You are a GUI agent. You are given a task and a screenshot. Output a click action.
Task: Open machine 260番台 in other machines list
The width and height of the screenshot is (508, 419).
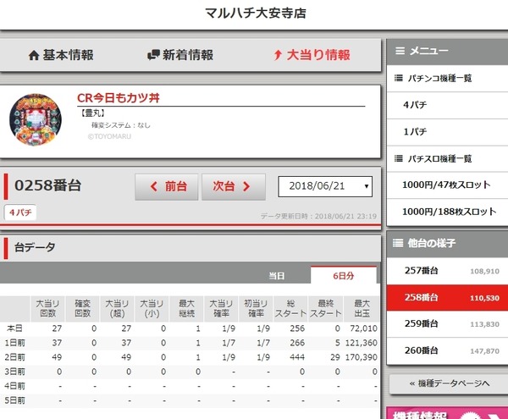(447, 350)
